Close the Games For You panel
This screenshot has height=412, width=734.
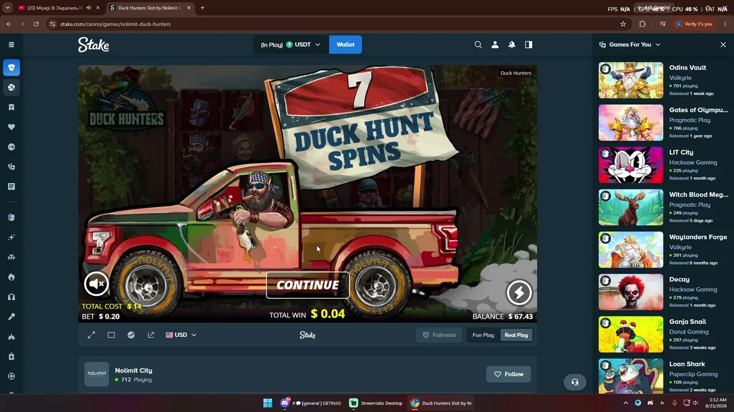723,45
